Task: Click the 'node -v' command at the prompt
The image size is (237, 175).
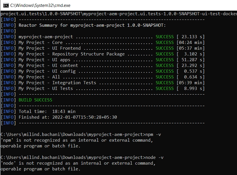Action: 154,157
